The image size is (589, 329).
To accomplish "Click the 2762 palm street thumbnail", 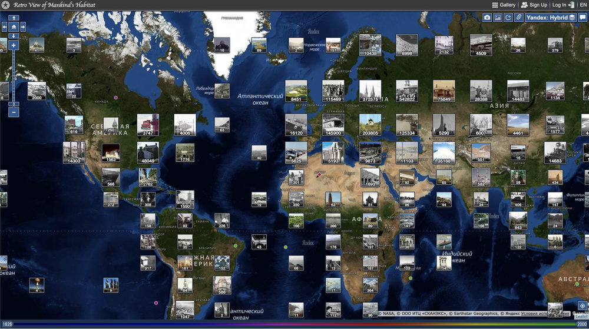I will coord(148,177).
